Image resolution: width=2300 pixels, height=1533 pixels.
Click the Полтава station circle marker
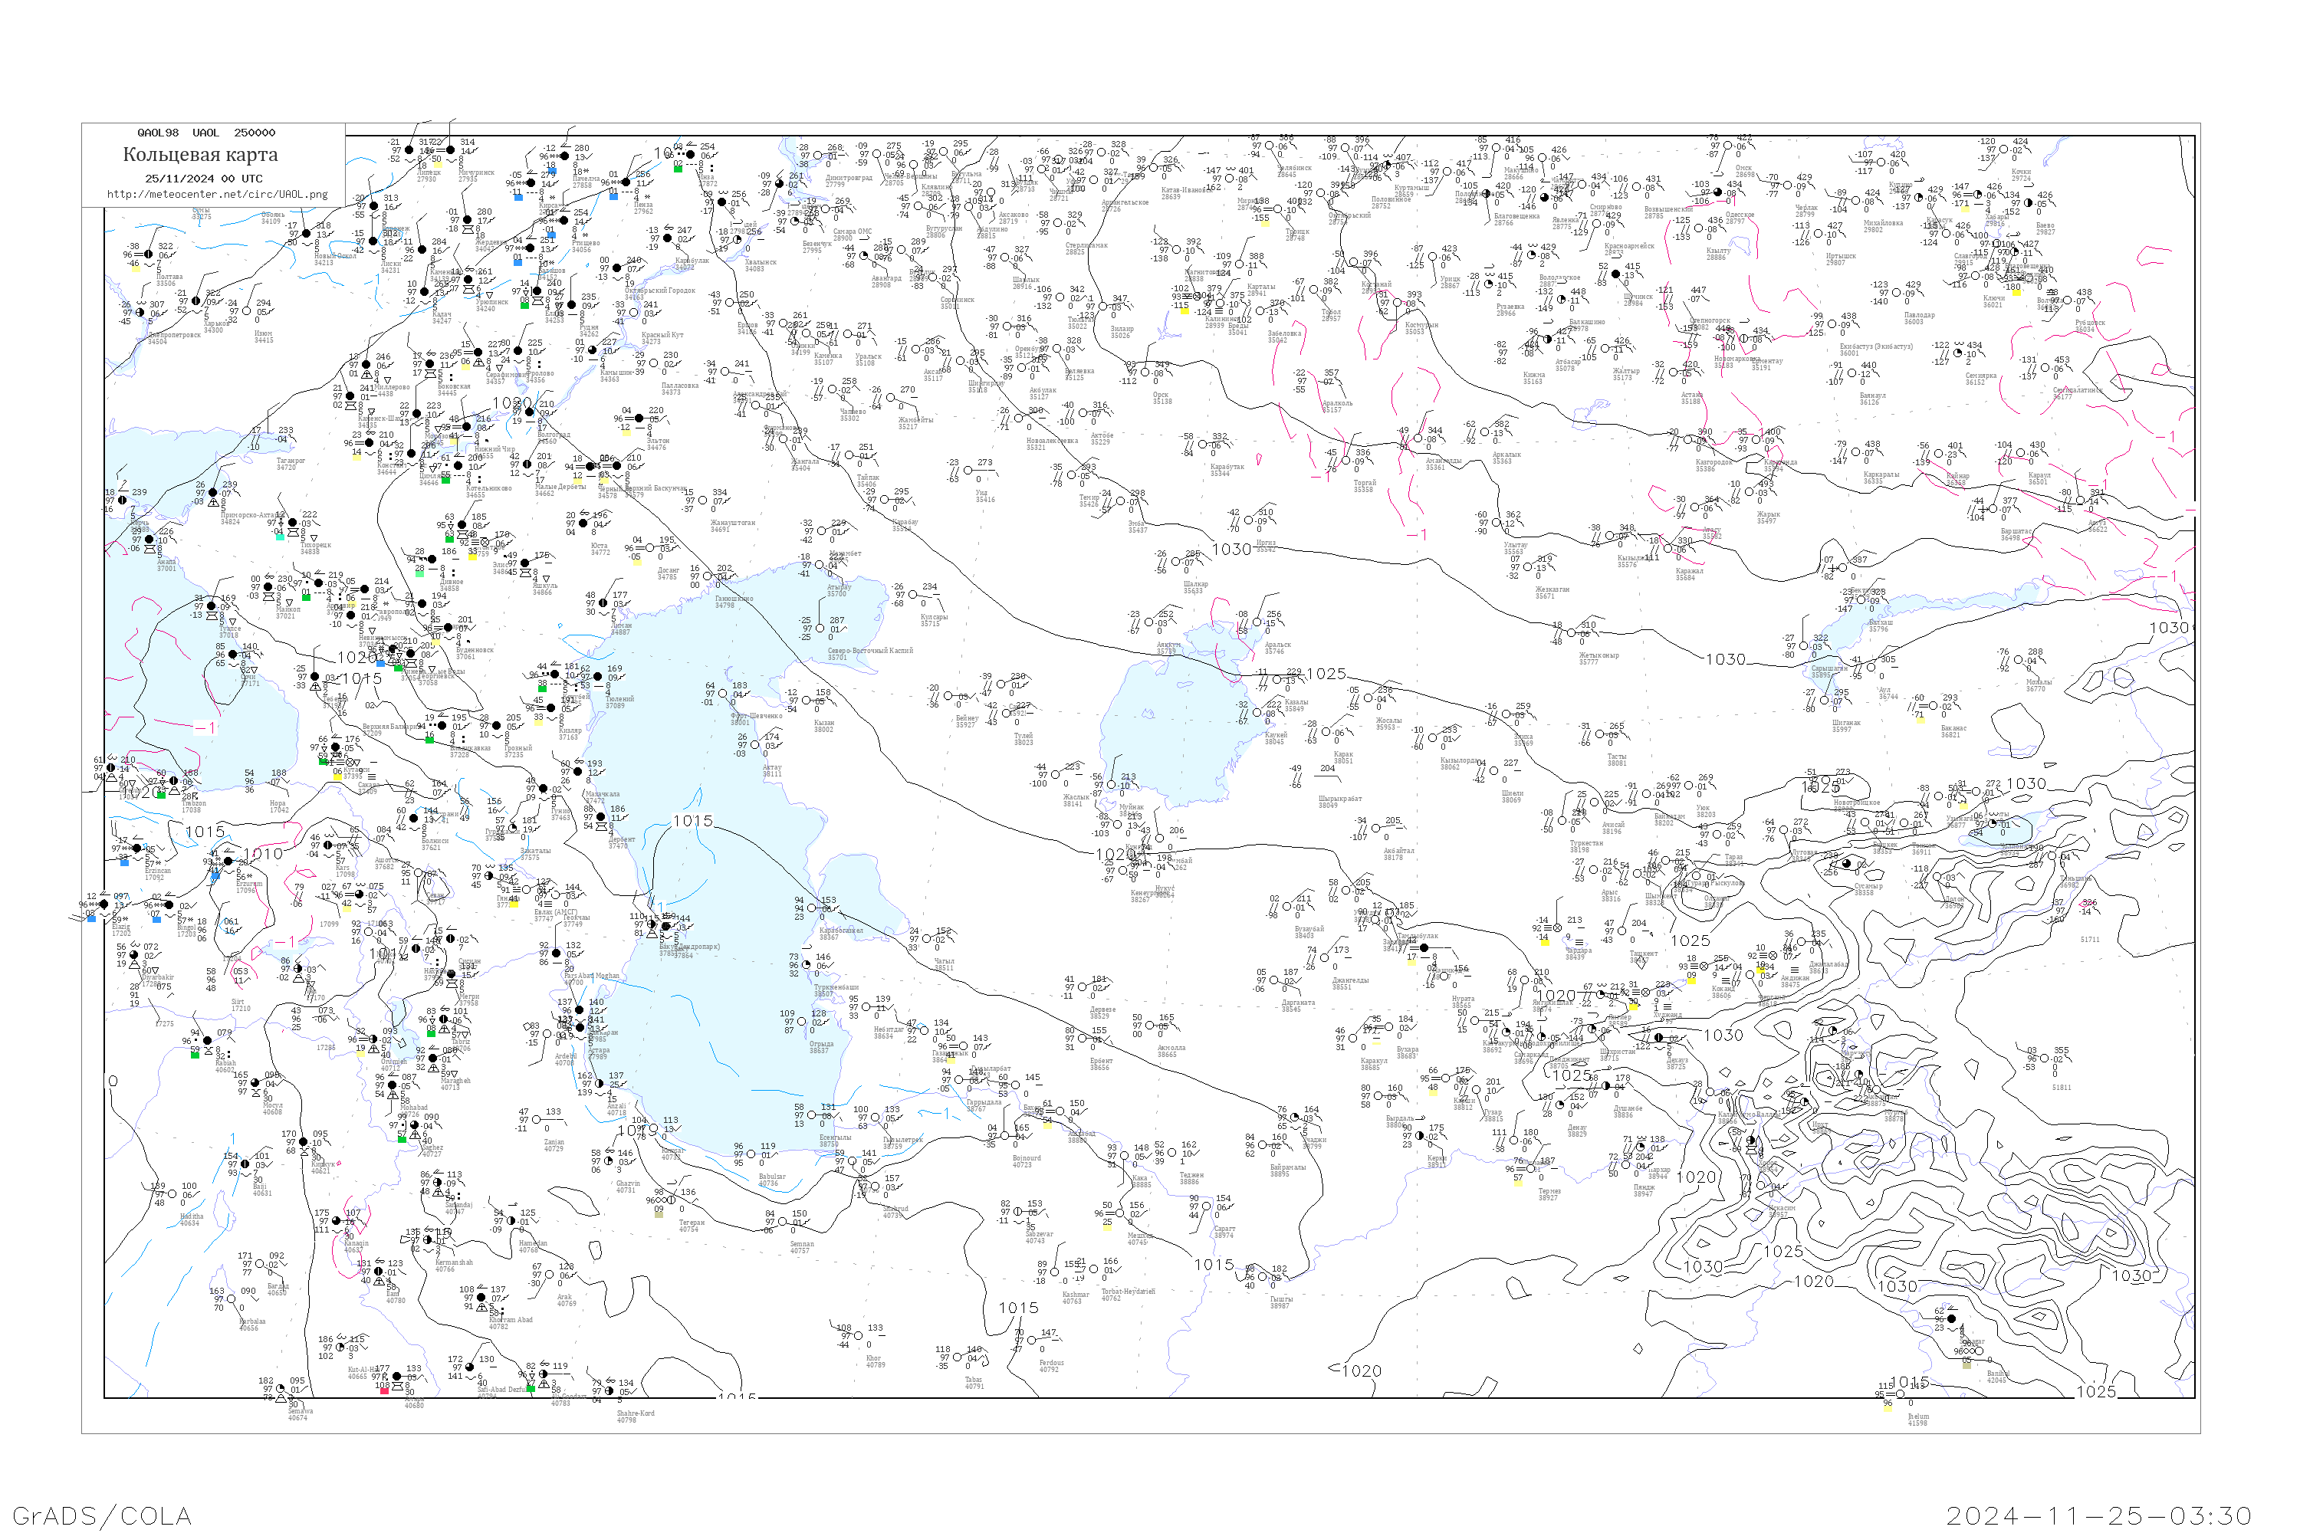(149, 254)
